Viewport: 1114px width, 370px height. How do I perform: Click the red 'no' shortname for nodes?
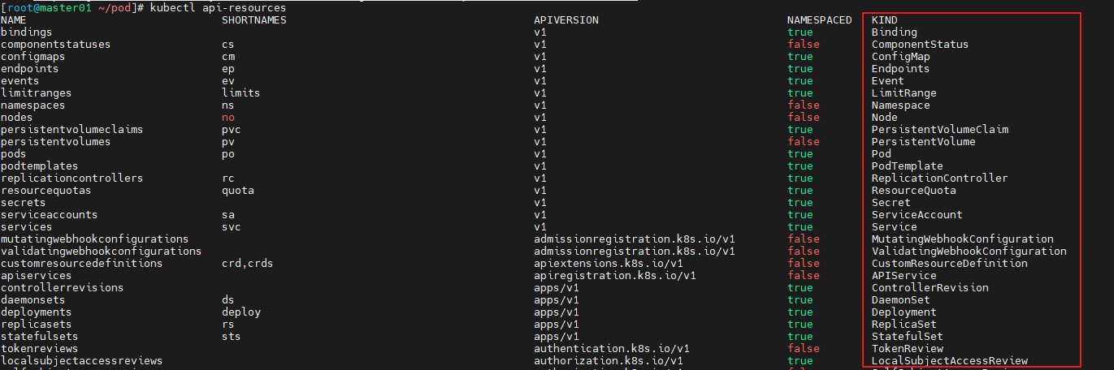(228, 118)
